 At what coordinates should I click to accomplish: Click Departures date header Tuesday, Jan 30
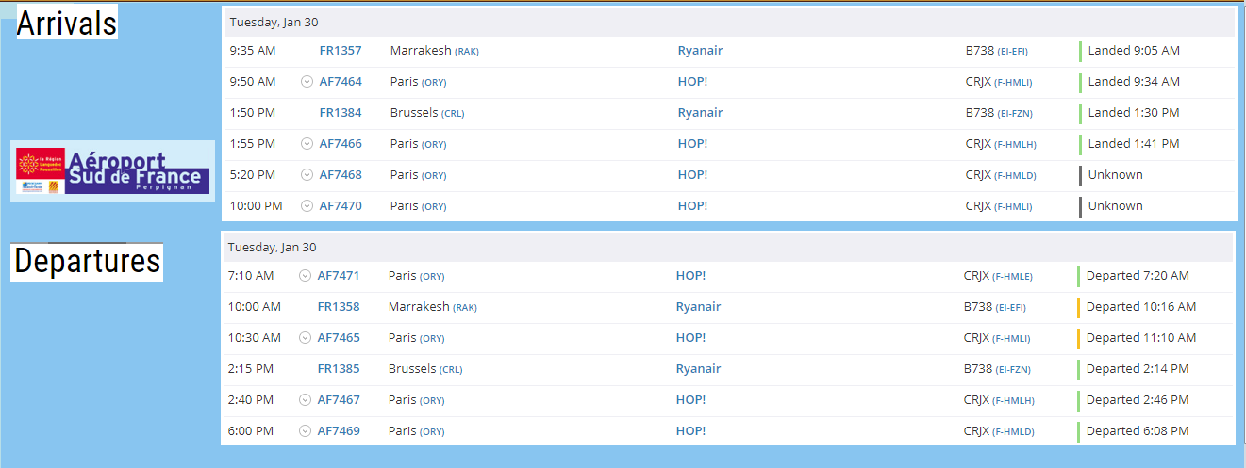pos(273,248)
